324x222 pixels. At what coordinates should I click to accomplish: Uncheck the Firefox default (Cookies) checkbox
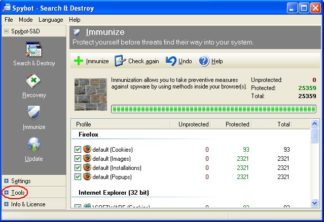click(x=78, y=149)
